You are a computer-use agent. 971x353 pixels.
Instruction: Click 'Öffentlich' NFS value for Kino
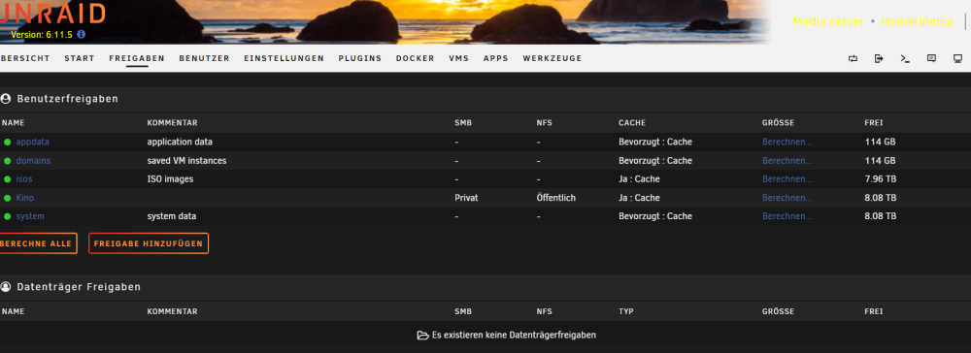[556, 198]
